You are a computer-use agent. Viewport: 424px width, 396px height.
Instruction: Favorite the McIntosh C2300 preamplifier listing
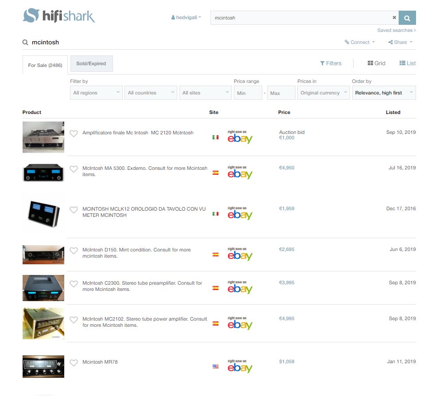[x=74, y=284]
